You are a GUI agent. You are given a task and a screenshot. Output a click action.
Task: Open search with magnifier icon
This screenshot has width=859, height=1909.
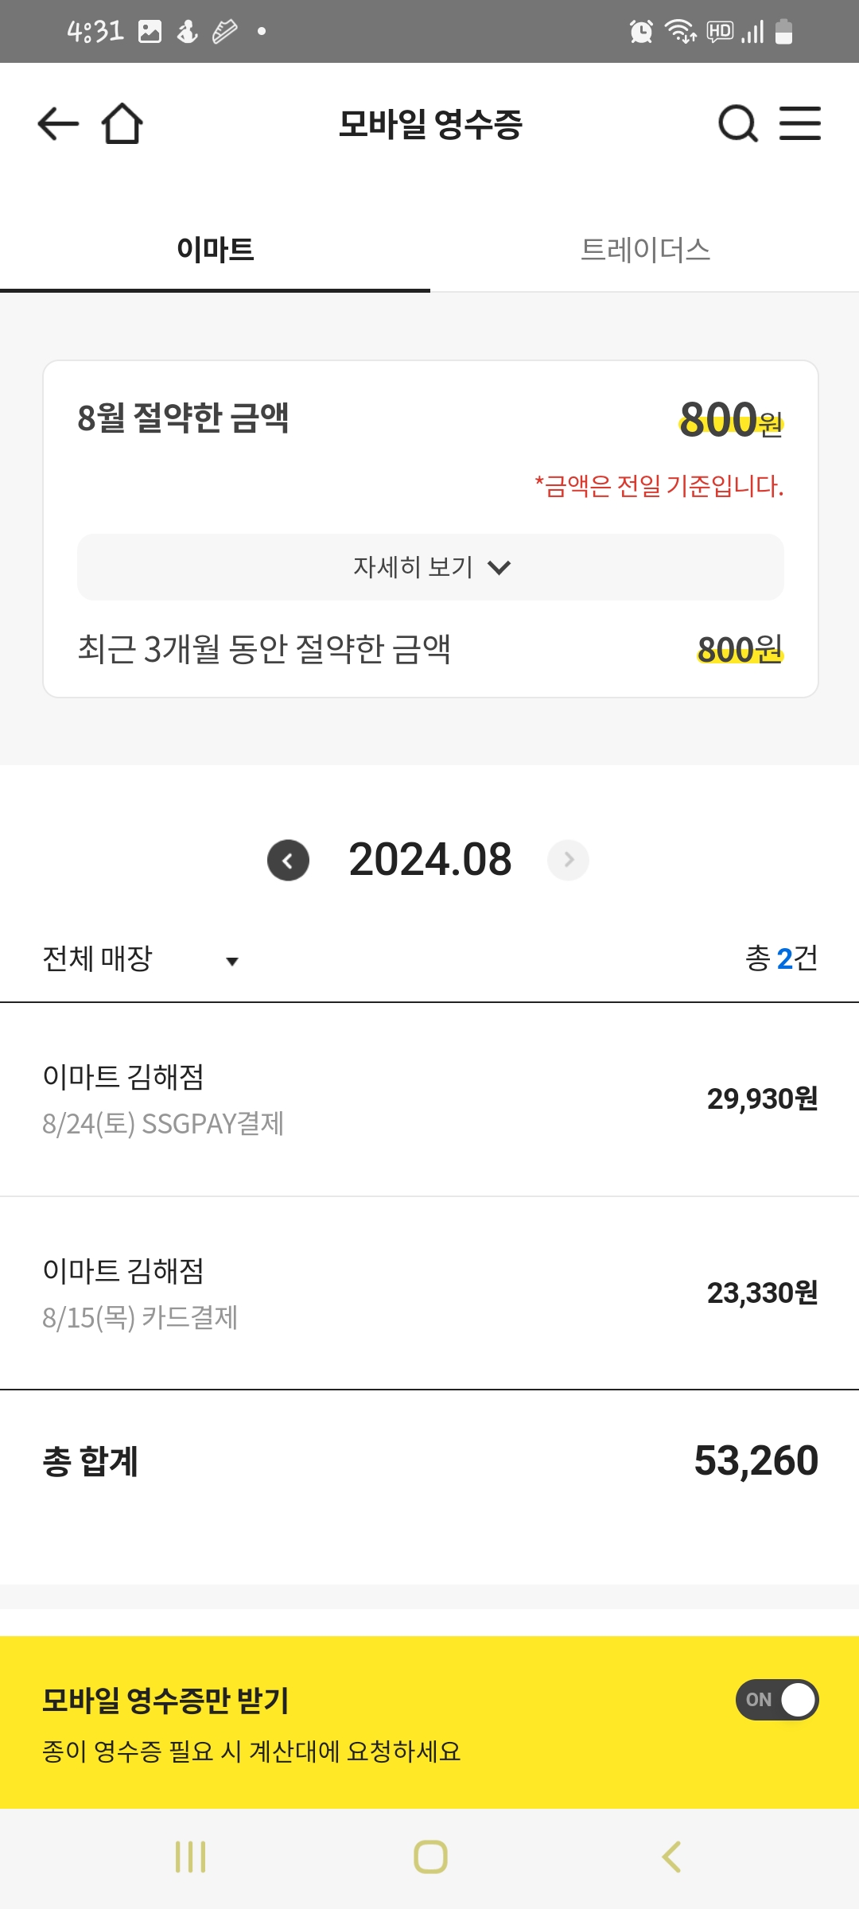(737, 124)
